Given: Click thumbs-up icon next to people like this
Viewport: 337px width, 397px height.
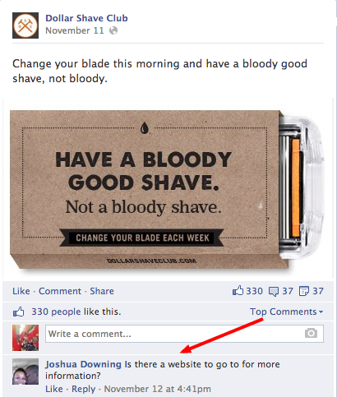Looking at the screenshot, I should [x=19, y=312].
